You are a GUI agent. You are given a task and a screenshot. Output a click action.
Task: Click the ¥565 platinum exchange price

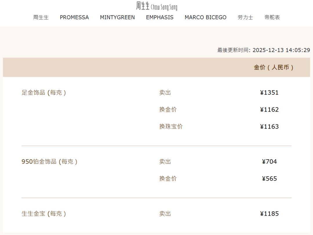pyautogui.click(x=269, y=179)
